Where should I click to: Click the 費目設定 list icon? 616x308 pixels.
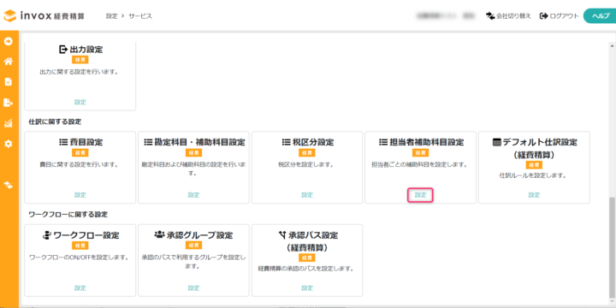click(x=63, y=142)
